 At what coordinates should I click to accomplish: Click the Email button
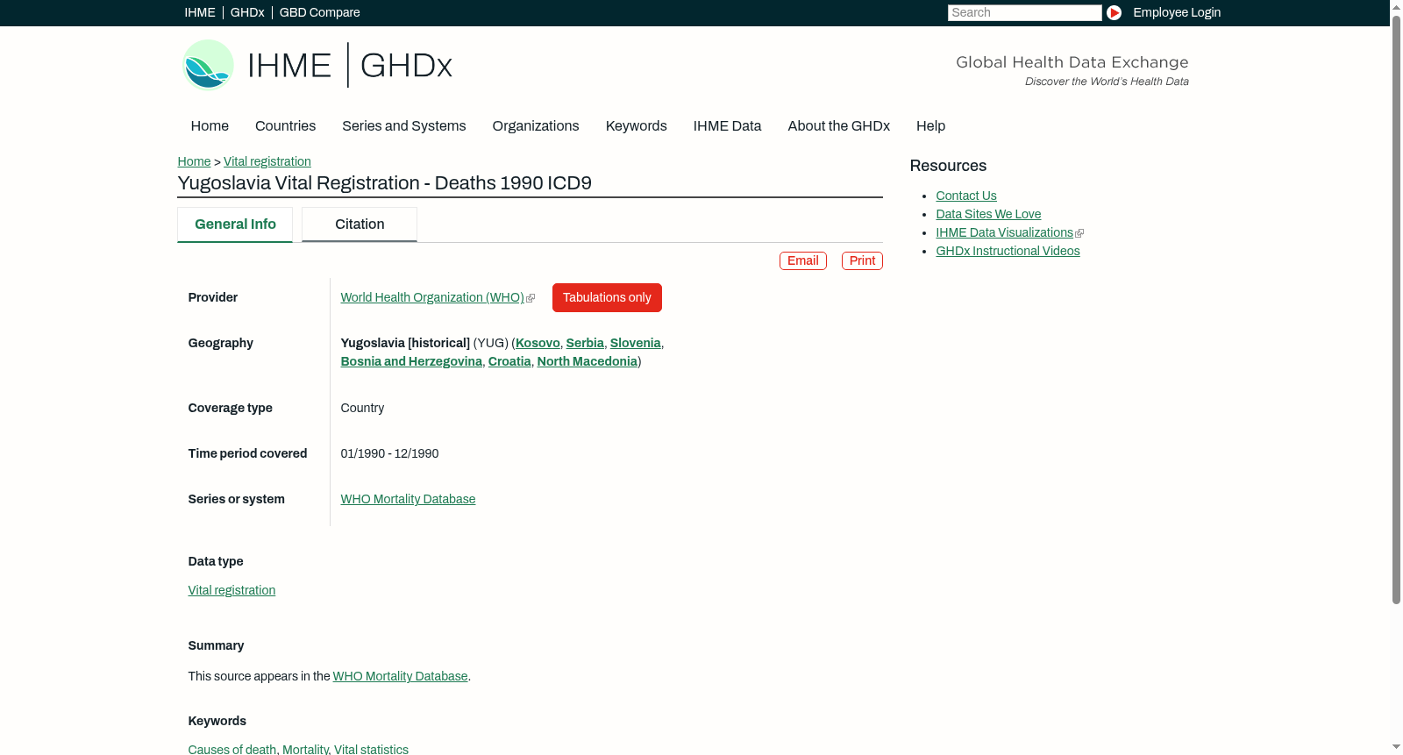[x=803, y=260]
